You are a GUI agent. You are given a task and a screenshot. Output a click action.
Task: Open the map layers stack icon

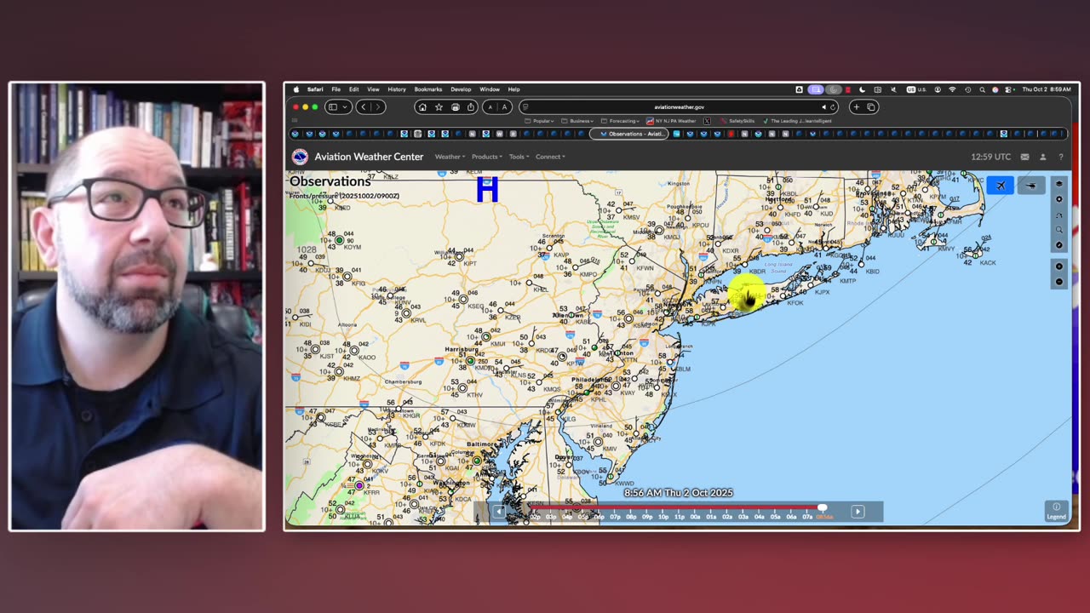click(x=1059, y=184)
